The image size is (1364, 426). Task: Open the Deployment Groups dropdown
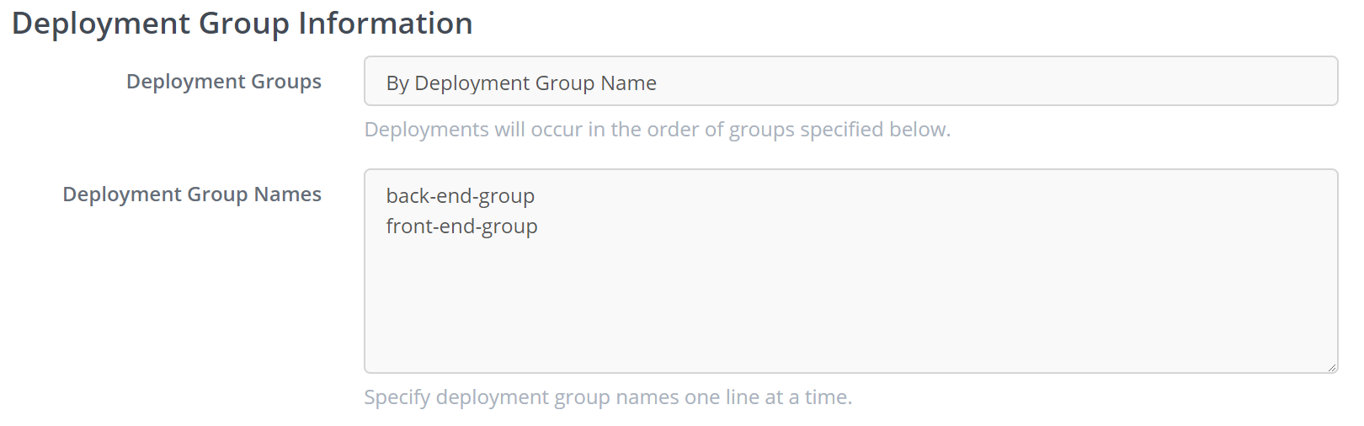850,82
